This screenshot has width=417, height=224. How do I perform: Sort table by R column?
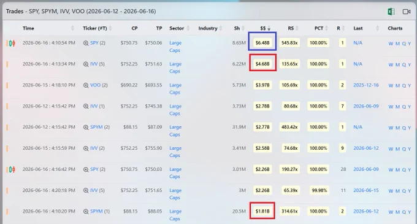tap(343, 28)
